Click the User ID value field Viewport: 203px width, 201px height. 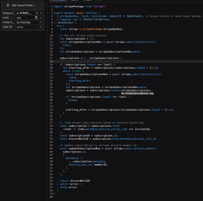click(x=27, y=27)
